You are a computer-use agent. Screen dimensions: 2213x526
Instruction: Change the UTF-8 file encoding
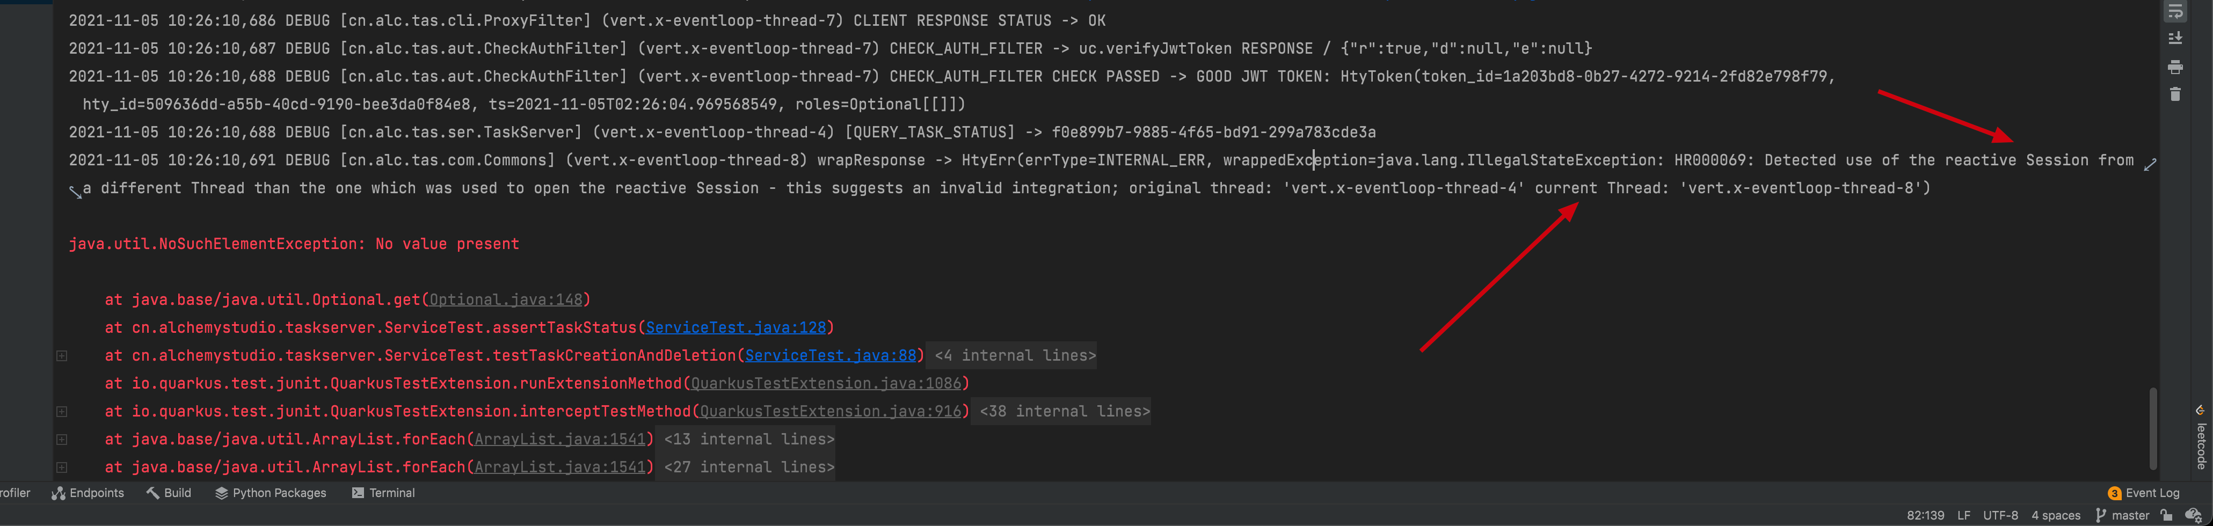pos(2000,516)
